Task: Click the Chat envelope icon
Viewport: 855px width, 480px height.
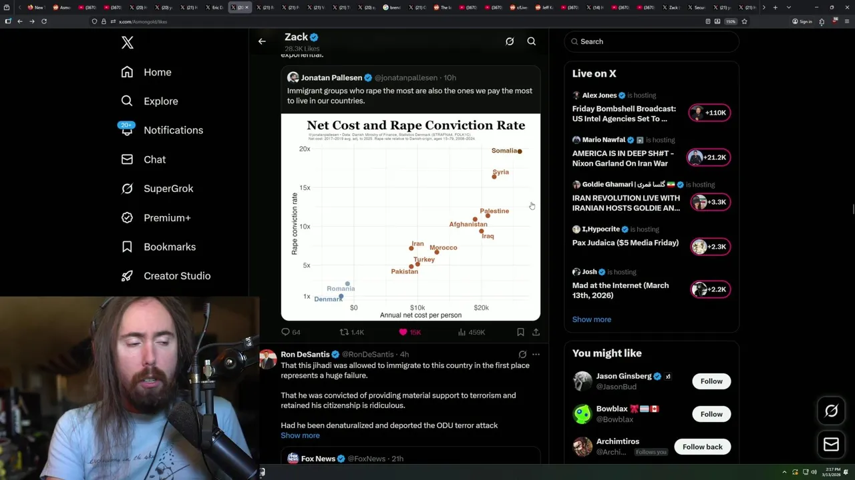Action: pos(127,159)
